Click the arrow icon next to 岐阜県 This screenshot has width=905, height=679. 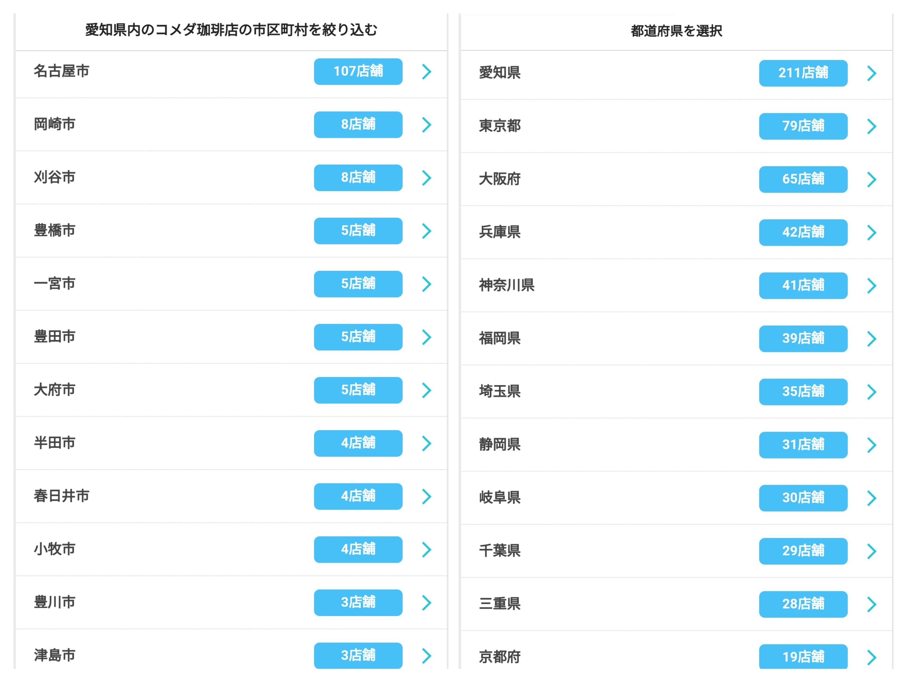coord(872,498)
